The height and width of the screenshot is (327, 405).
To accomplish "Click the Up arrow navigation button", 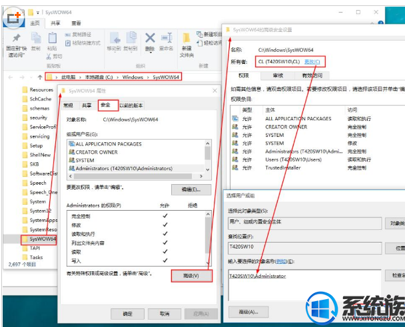I will (40, 77).
